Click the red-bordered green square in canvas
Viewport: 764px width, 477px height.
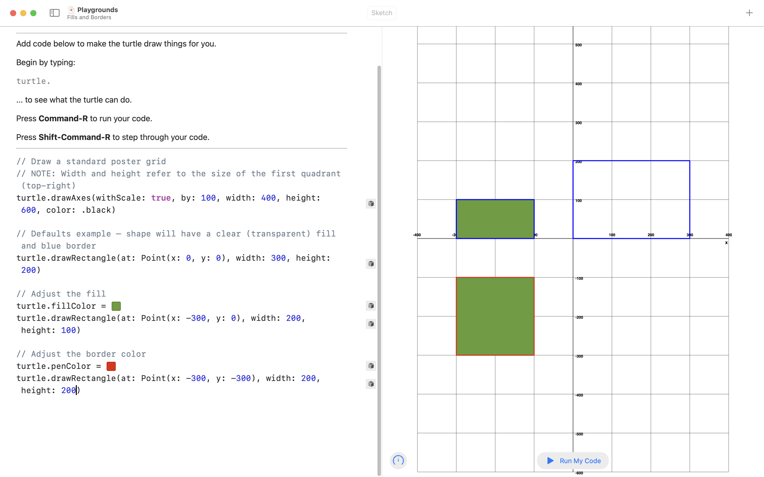[x=495, y=316]
